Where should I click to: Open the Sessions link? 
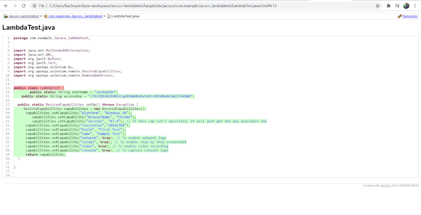pyautogui.click(x=410, y=16)
